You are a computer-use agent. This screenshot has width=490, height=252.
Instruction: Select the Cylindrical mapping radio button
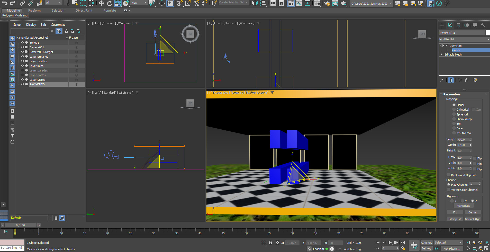coord(454,110)
